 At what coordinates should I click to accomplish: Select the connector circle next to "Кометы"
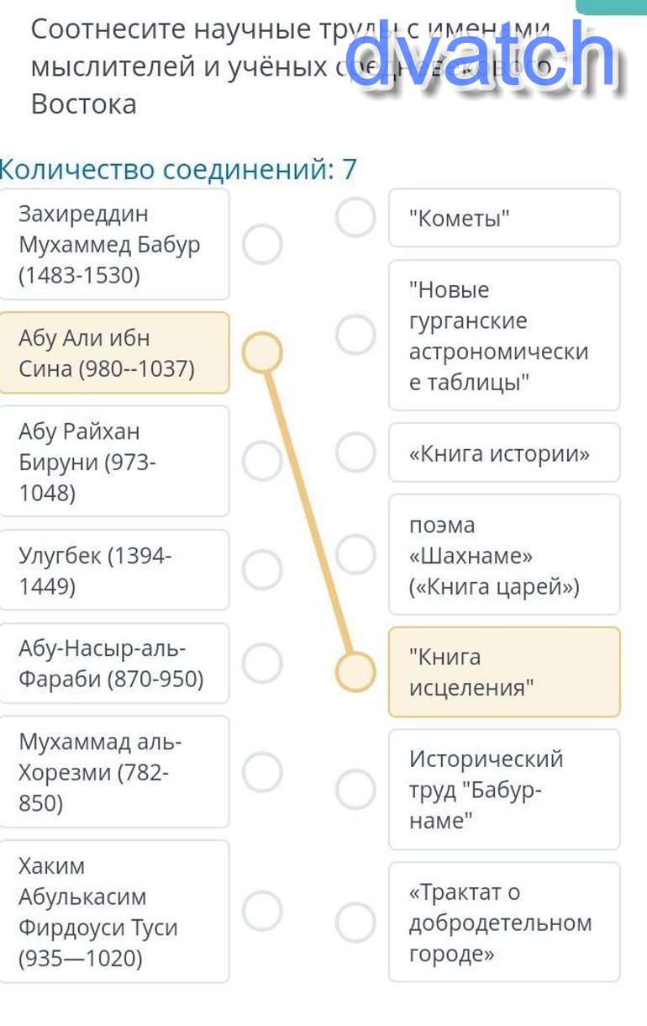[x=355, y=218]
